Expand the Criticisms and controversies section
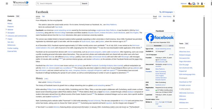The height and width of the screenshot is (109, 212). click(6, 36)
